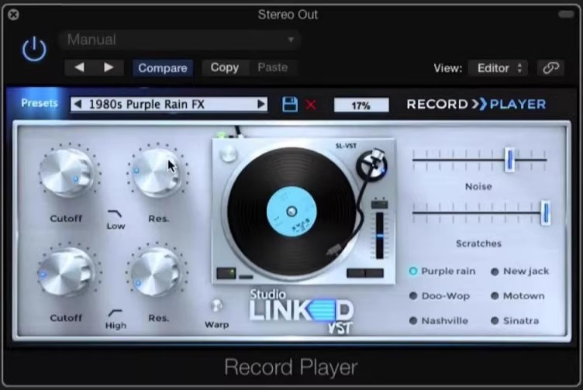Click the Copy button
583x390 pixels.
coord(224,67)
